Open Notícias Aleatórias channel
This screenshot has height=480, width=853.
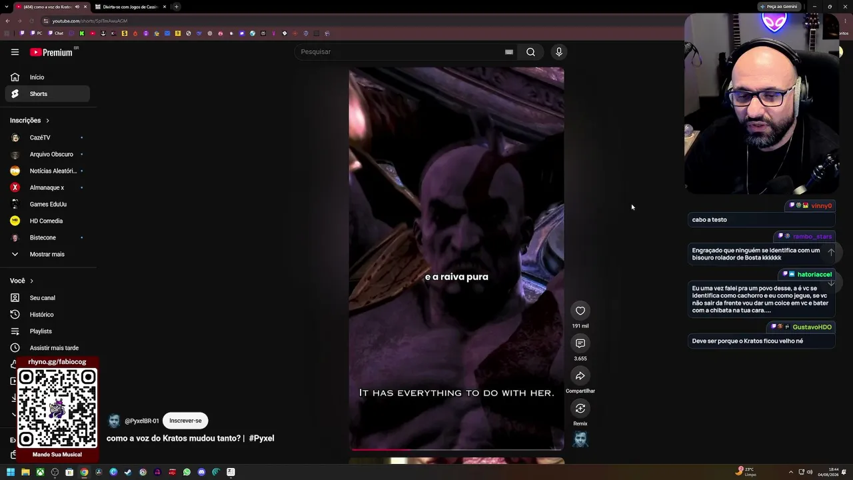click(47, 171)
